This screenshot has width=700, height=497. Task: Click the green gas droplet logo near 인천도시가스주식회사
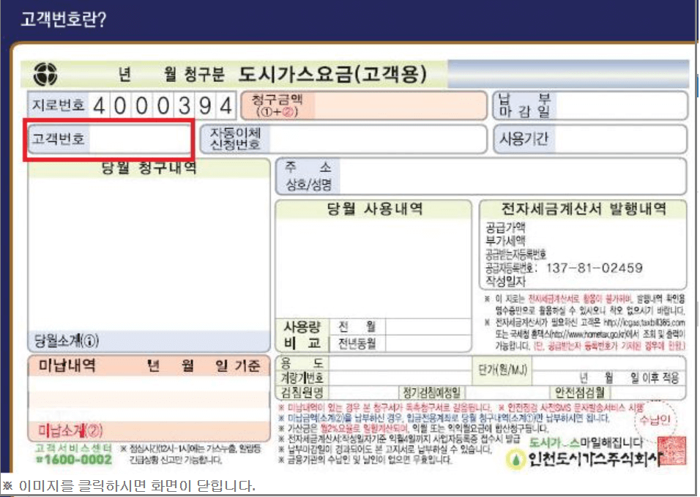515,459
